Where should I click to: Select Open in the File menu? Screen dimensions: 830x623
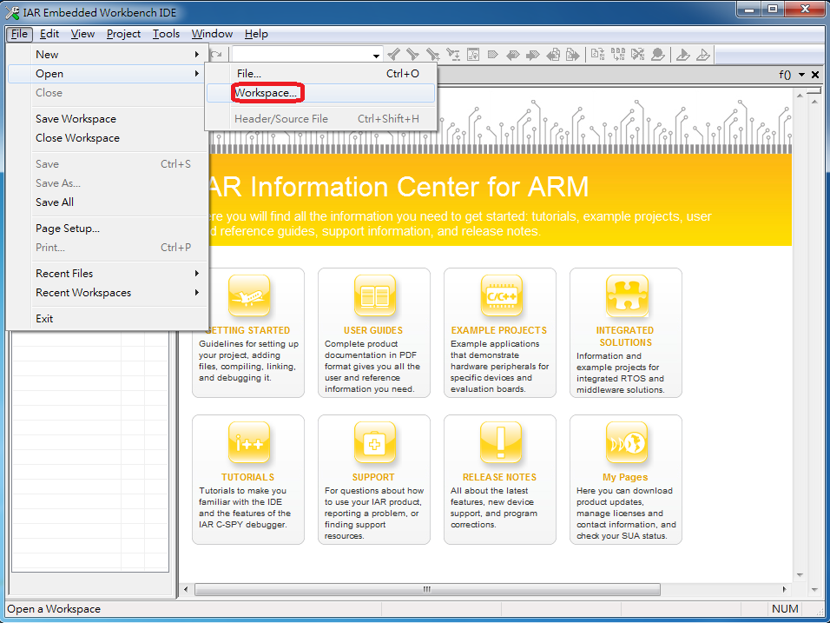point(106,74)
